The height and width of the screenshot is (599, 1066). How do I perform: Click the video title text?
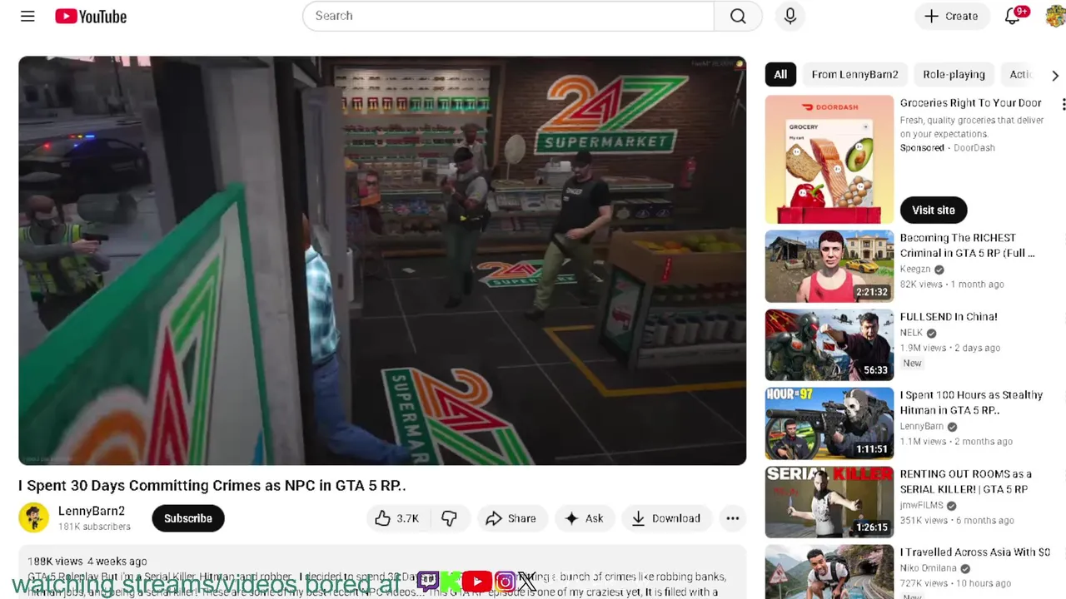212,485
